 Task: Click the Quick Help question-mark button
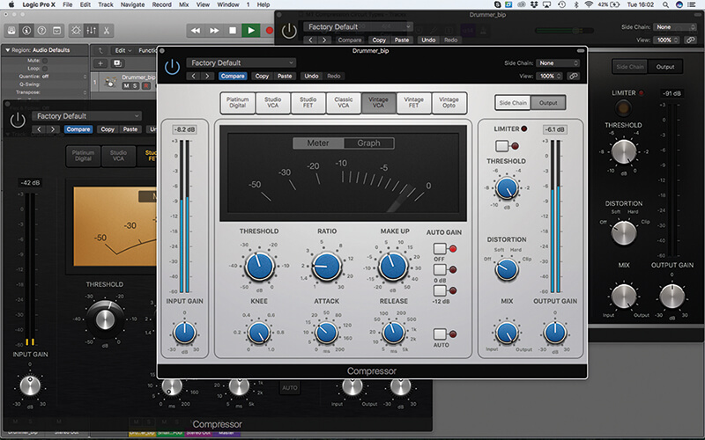click(x=41, y=31)
